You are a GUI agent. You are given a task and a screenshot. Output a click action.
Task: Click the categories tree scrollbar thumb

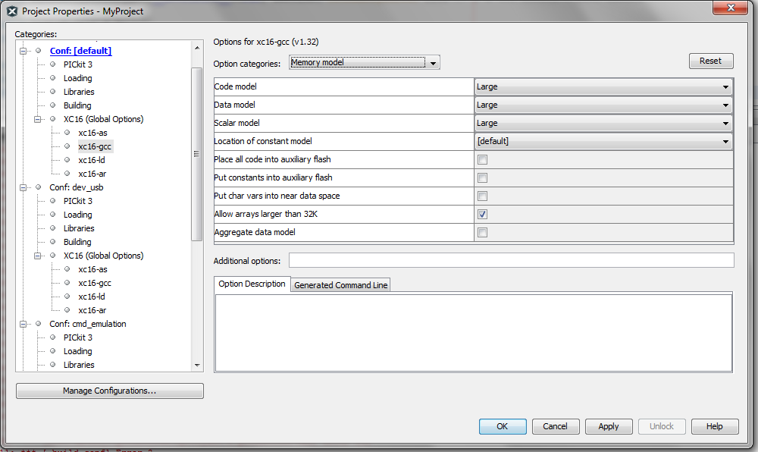[x=197, y=154]
